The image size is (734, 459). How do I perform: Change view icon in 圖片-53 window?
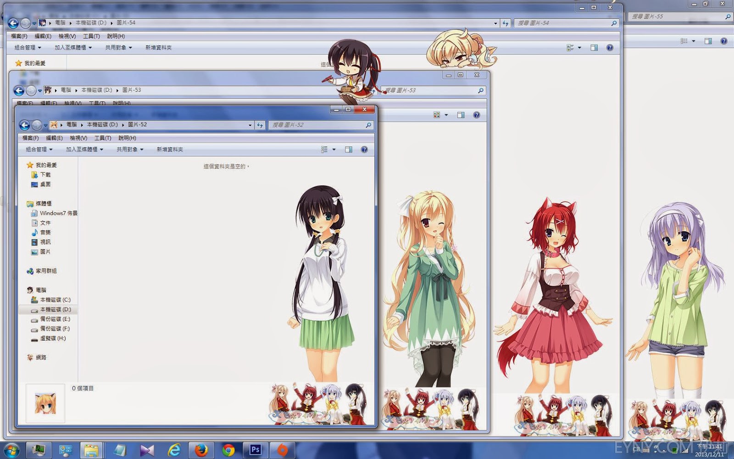coord(437,115)
